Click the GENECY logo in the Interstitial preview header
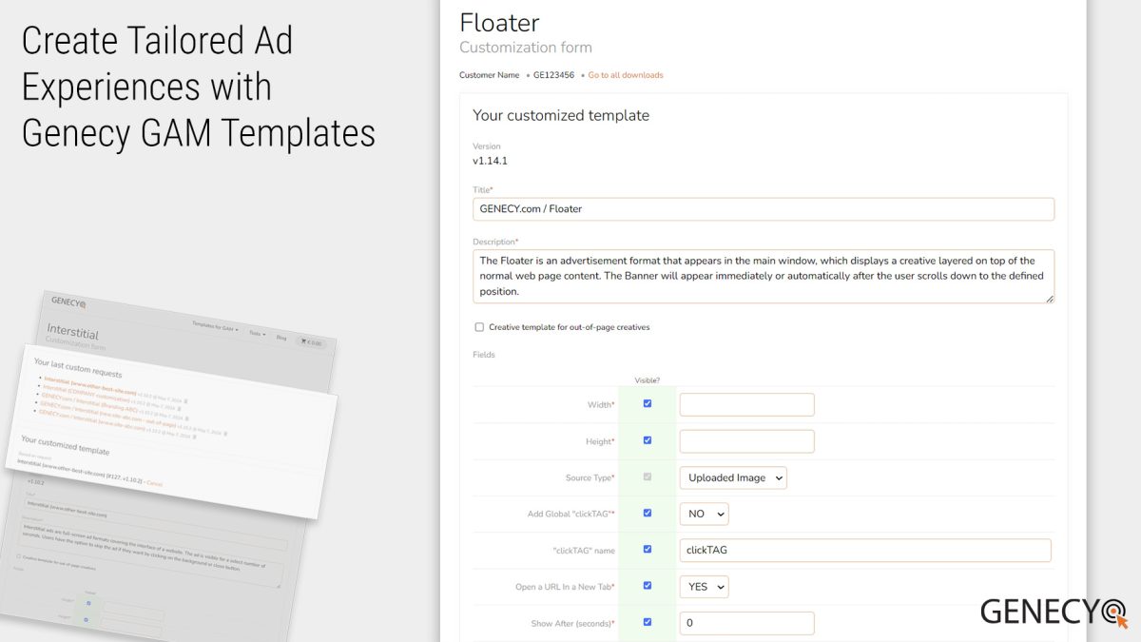 [x=68, y=302]
